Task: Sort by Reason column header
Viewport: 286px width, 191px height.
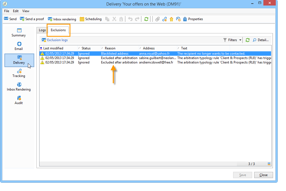Action: pyautogui.click(x=120, y=48)
